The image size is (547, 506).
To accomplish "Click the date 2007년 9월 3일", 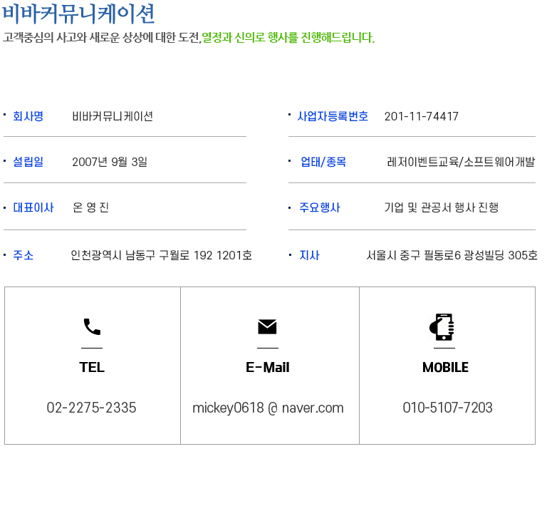I will 110,162.
